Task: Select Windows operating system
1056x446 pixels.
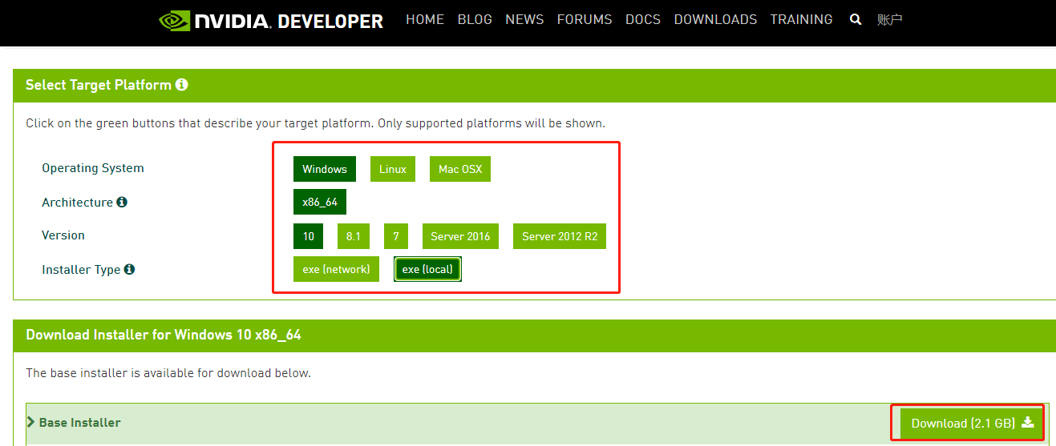Action: (x=325, y=169)
